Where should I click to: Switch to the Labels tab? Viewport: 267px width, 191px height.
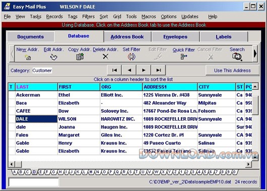[224, 37]
